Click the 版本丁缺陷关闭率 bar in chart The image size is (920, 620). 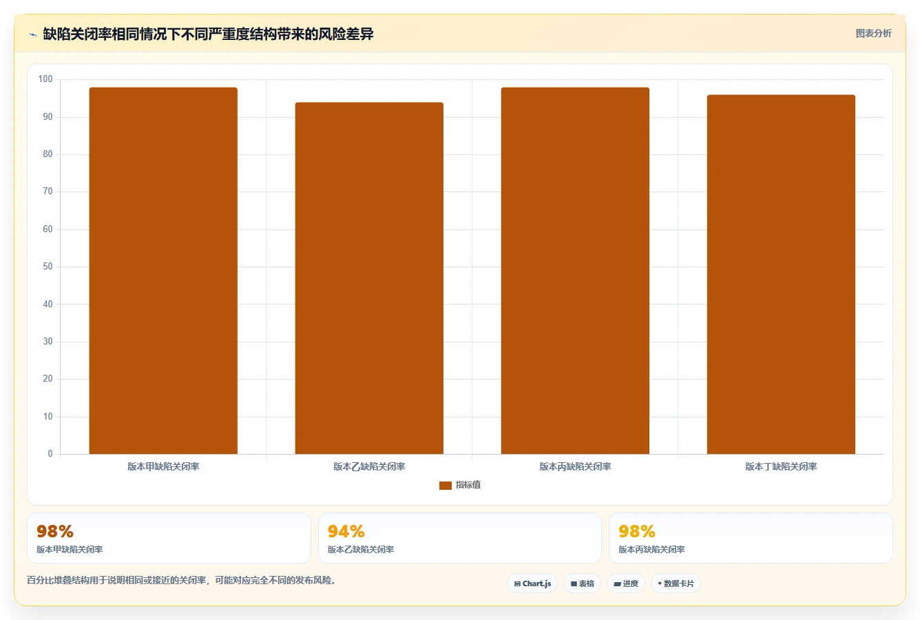pos(781,274)
